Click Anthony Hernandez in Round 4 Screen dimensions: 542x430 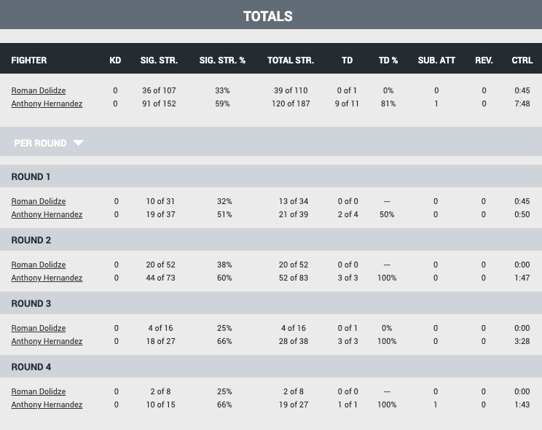pyautogui.click(x=47, y=404)
